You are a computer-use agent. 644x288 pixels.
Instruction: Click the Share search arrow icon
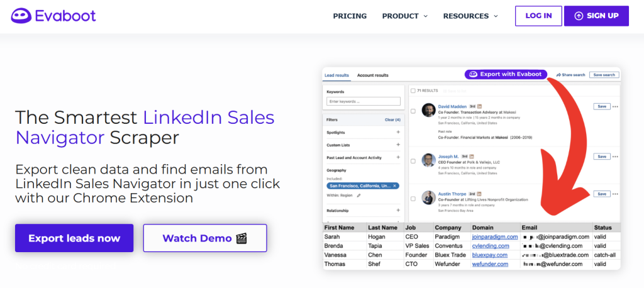click(558, 75)
